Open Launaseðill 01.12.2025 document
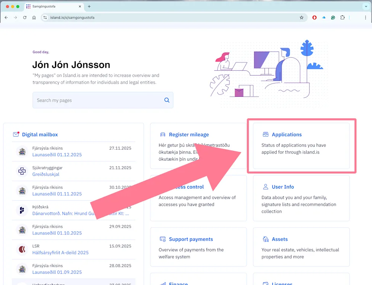372x285 pixels. 57,155
